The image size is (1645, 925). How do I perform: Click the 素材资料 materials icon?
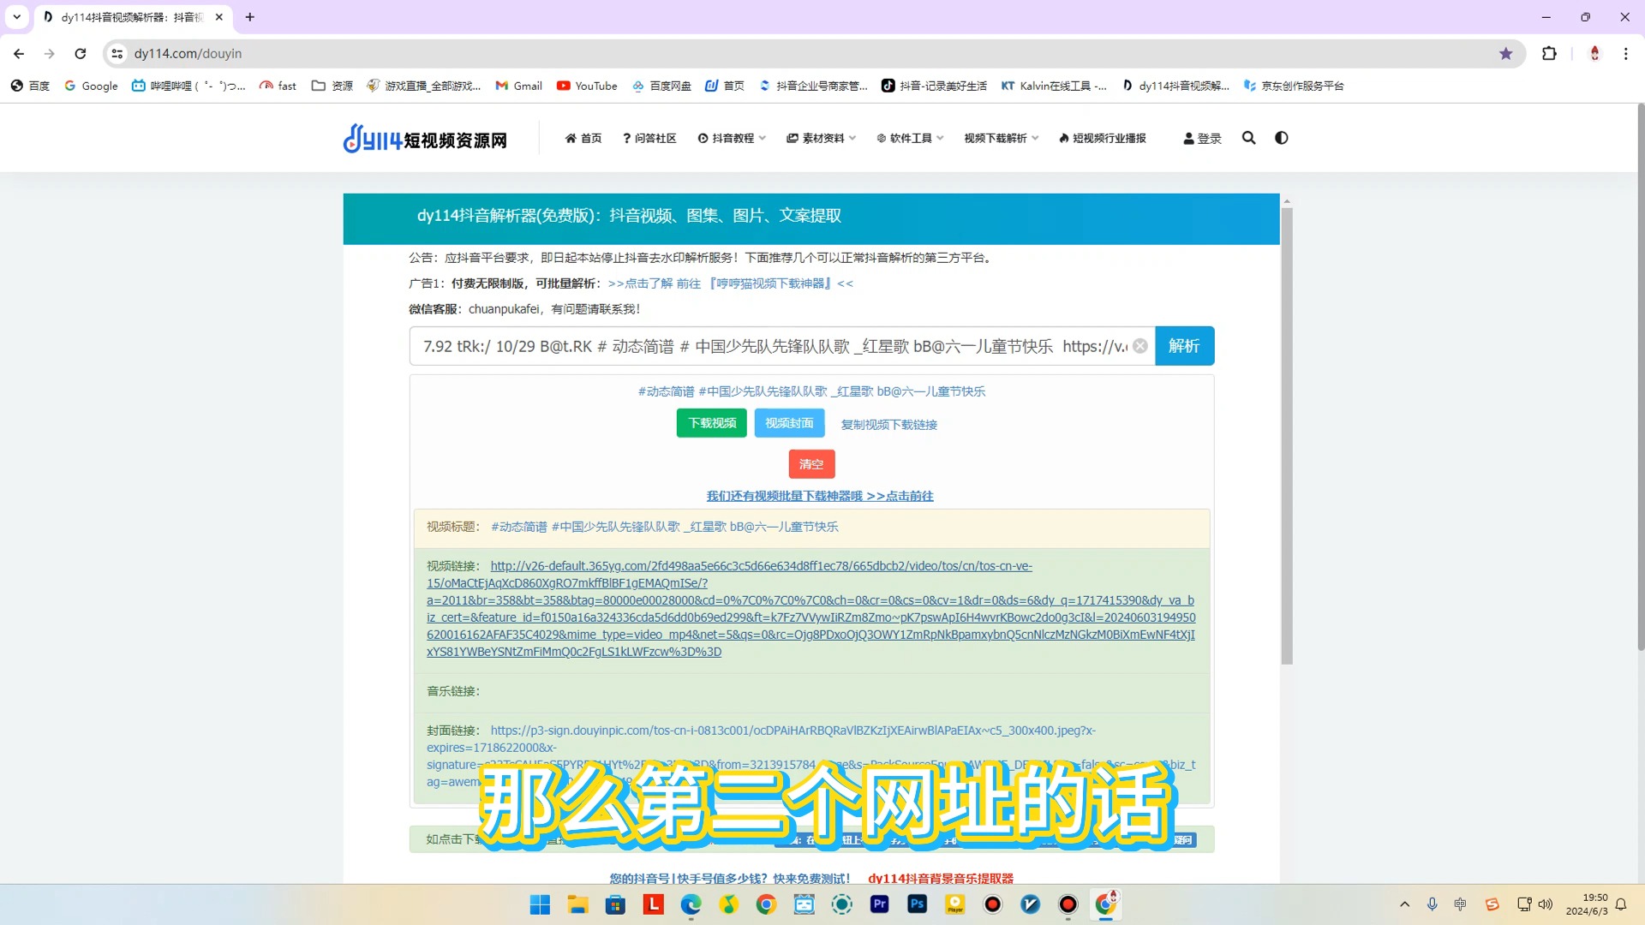pyautogui.click(x=791, y=138)
